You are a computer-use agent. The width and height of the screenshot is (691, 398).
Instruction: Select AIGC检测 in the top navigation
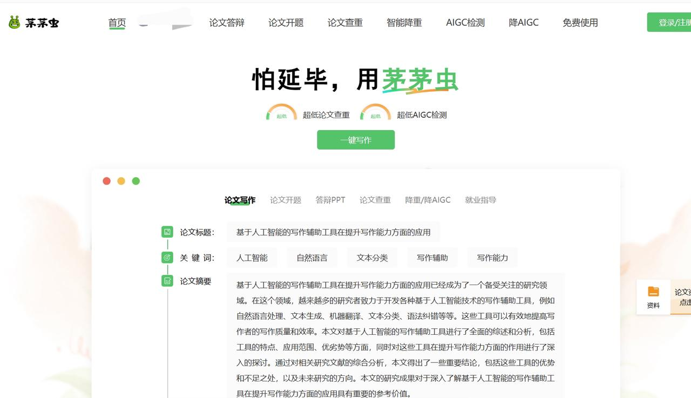pos(465,23)
